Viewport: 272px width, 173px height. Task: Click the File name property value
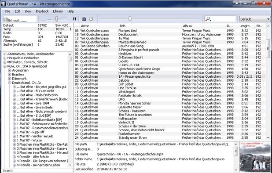pos(130,154)
